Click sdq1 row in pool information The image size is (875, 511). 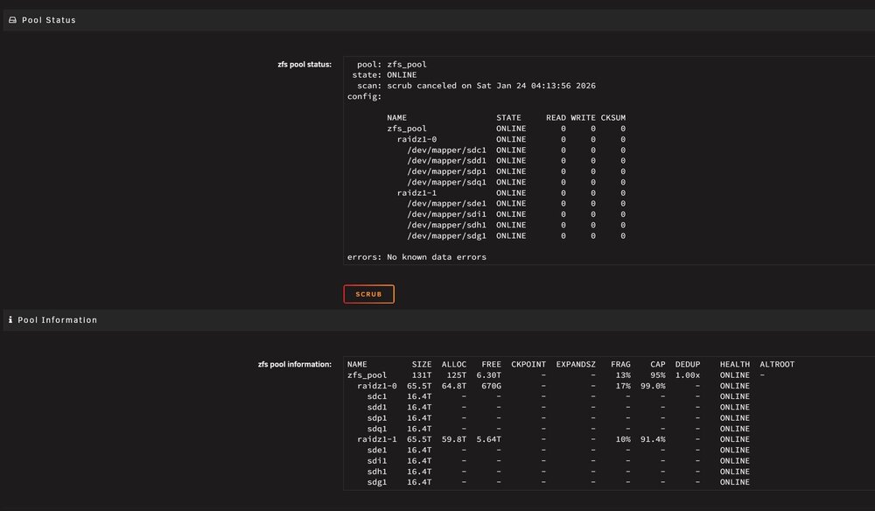[558, 429]
